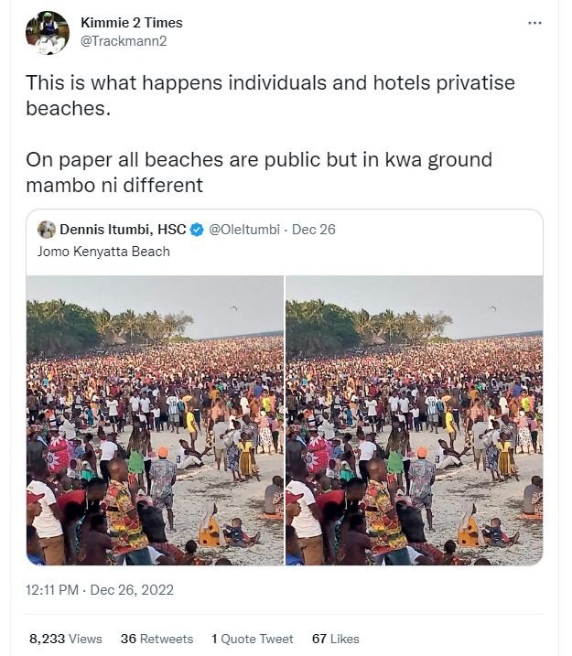
Task: Click the @OleItumbi handle
Action: pyautogui.click(x=245, y=230)
